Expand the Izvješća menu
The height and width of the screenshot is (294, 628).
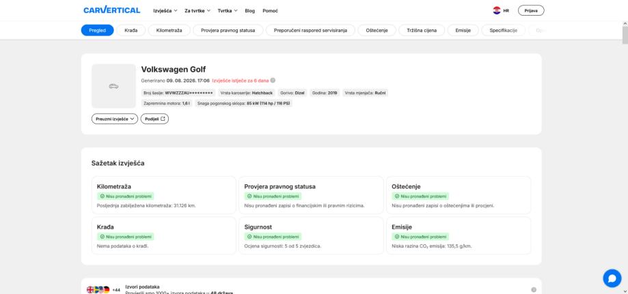(165, 11)
